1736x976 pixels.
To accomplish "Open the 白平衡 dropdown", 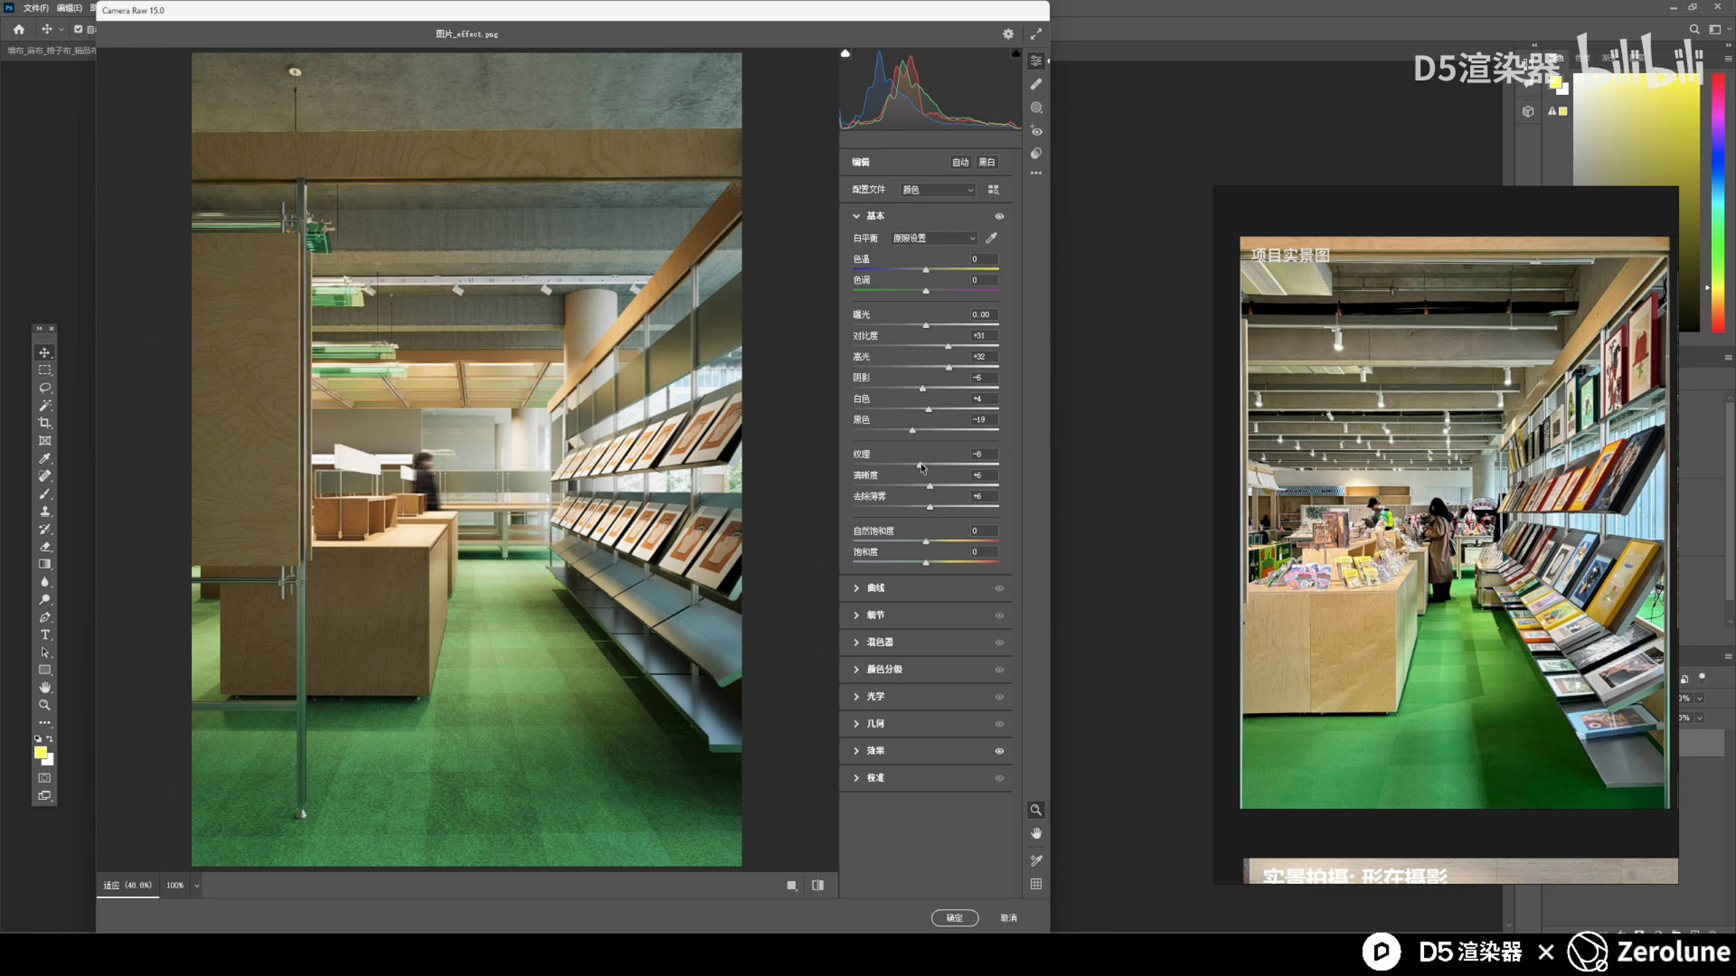I will coord(934,239).
